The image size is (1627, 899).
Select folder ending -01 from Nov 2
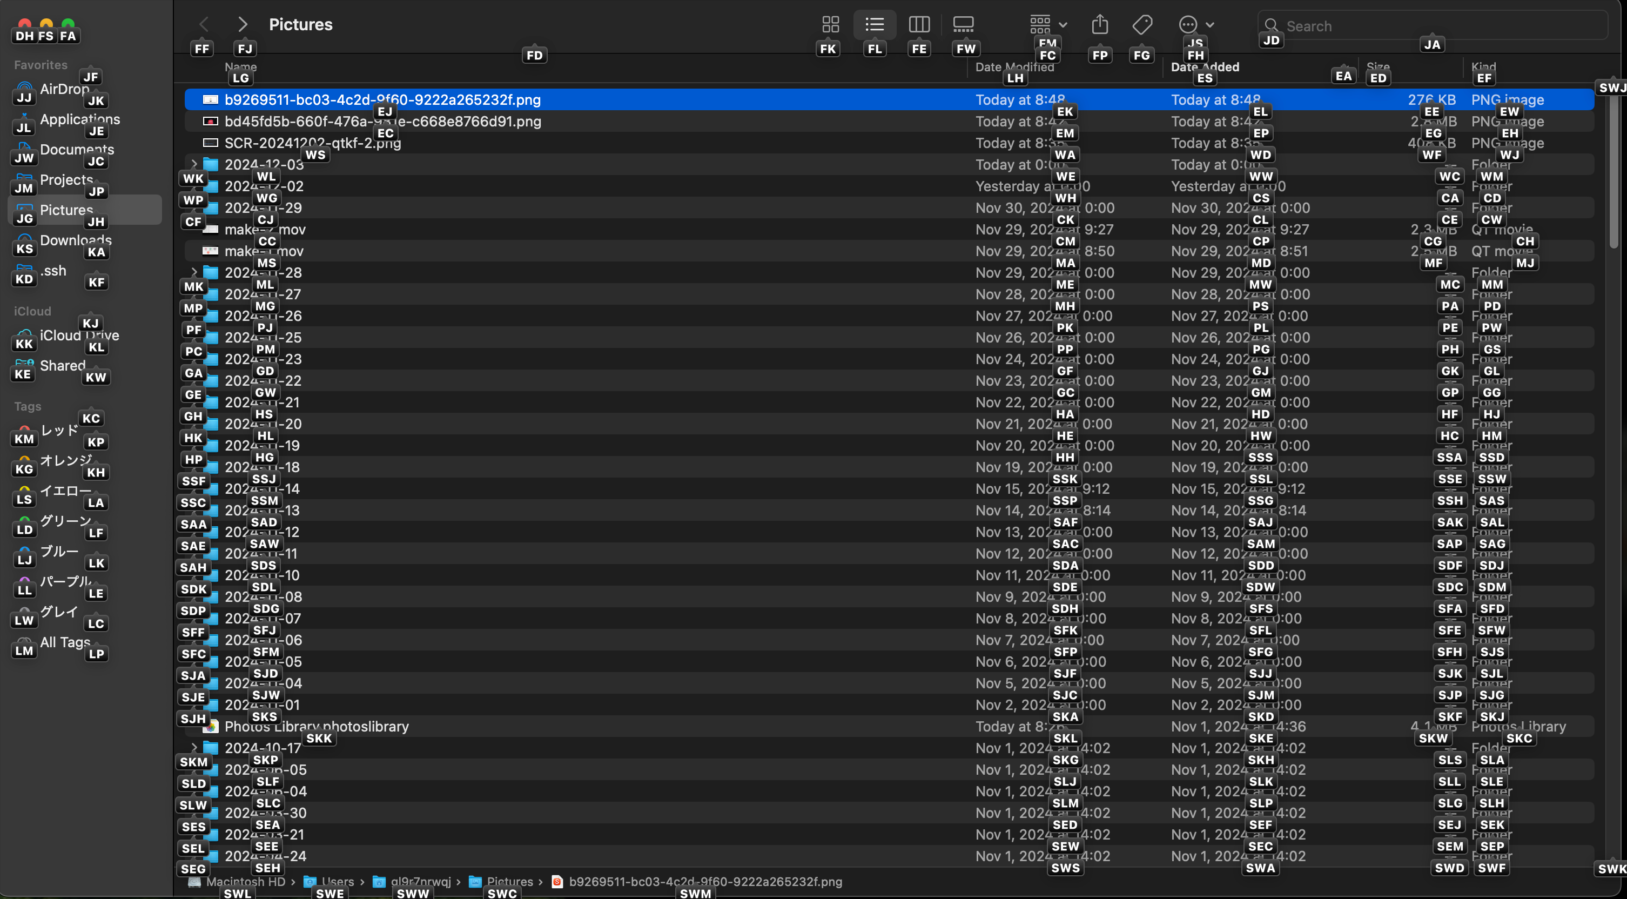pyautogui.click(x=889, y=705)
